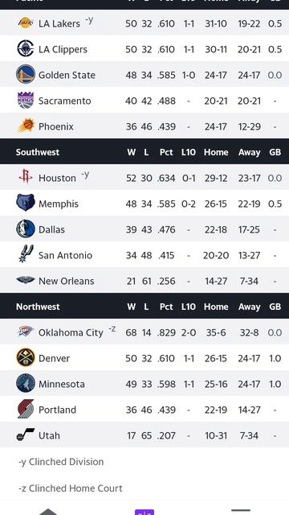Open the Utah Jazz logo
The image size is (289, 515).
pos(26,435)
